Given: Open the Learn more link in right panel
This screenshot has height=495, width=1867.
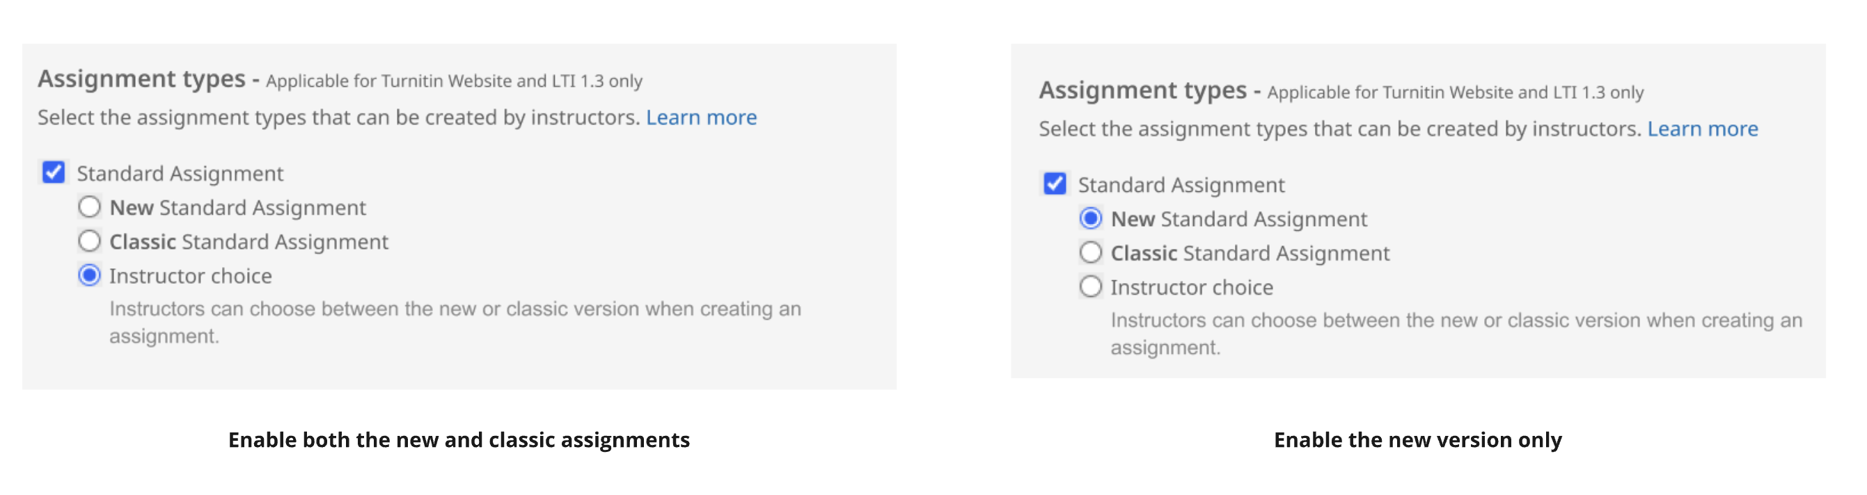Looking at the screenshot, I should click(1702, 129).
